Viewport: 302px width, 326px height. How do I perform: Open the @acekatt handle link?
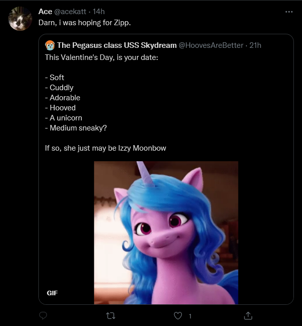pos(70,12)
